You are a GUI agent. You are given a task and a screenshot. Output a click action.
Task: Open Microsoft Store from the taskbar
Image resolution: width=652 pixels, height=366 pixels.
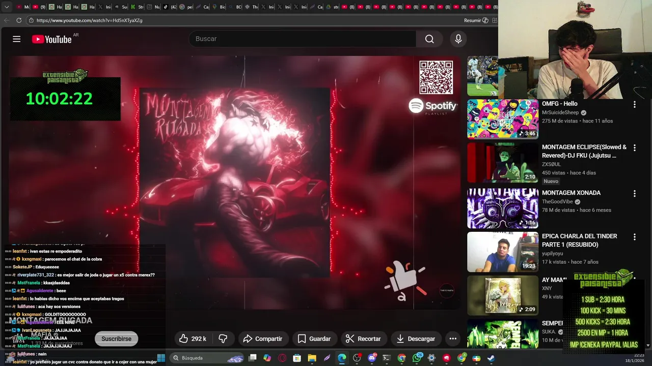297,358
